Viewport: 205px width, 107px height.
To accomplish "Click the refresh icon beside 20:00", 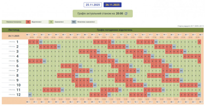I will coord(126,14).
